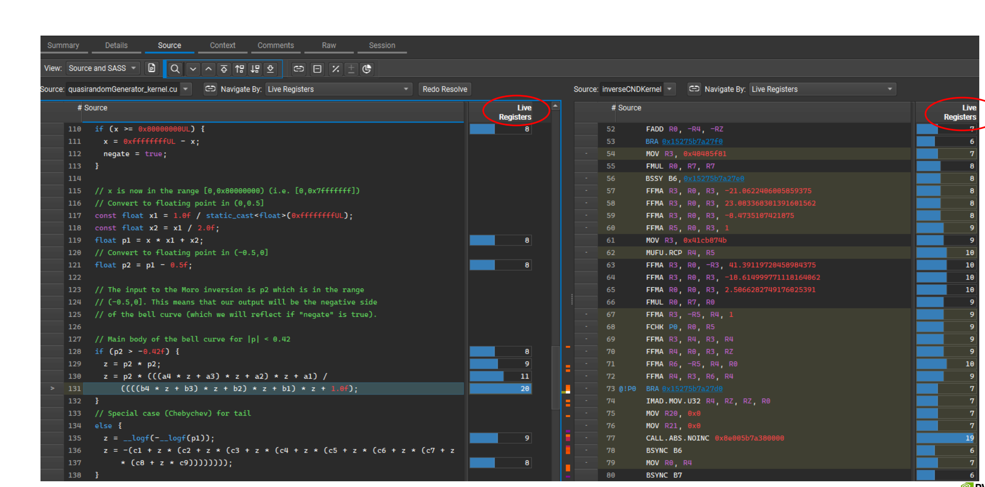Click the pane splitter handle between panes

coord(572,300)
